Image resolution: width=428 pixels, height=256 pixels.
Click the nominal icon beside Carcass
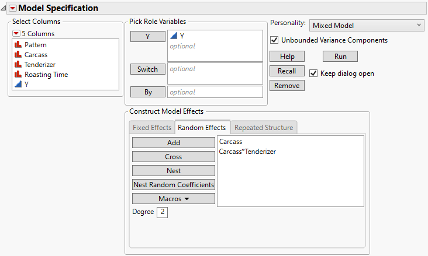(x=18, y=54)
